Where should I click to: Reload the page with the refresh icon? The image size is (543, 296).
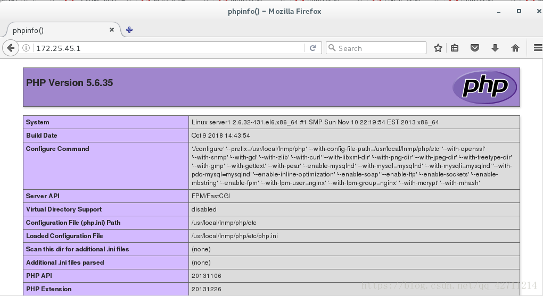312,48
